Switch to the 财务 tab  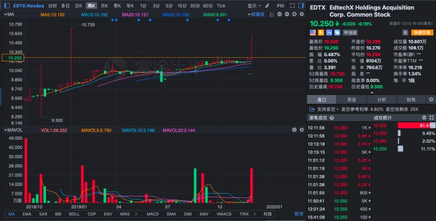click(411, 99)
